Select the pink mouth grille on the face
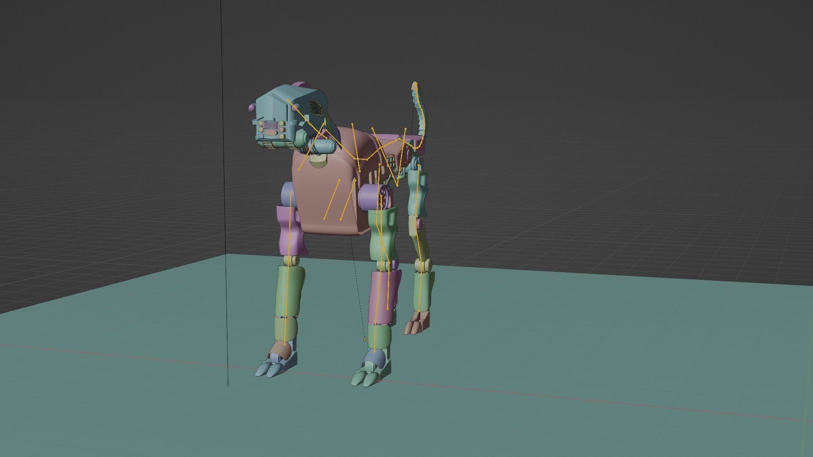This screenshot has height=457, width=813. [269, 125]
